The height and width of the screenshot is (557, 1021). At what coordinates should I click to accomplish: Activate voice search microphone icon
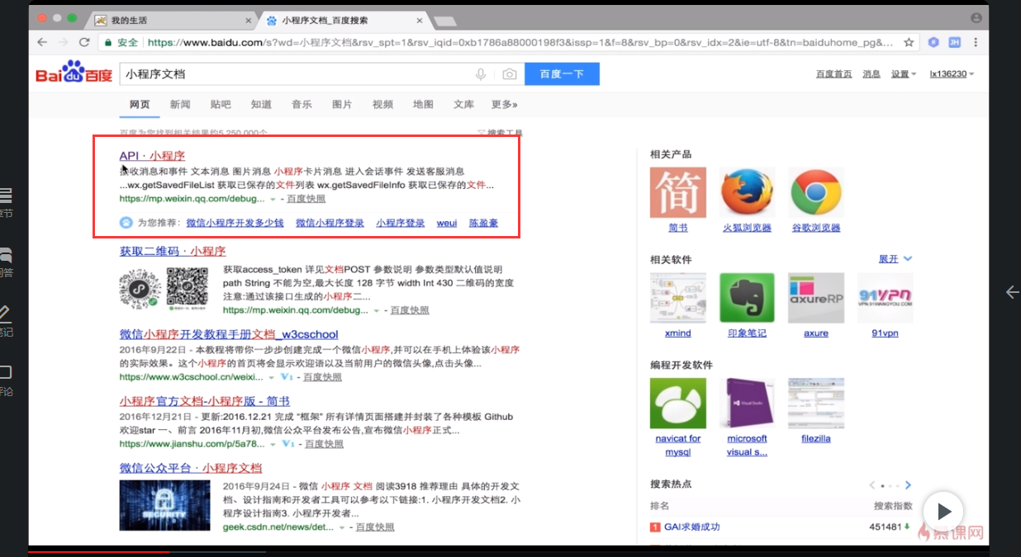click(x=481, y=74)
